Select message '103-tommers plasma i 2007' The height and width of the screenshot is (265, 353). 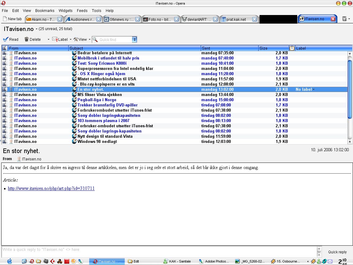[174, 121]
